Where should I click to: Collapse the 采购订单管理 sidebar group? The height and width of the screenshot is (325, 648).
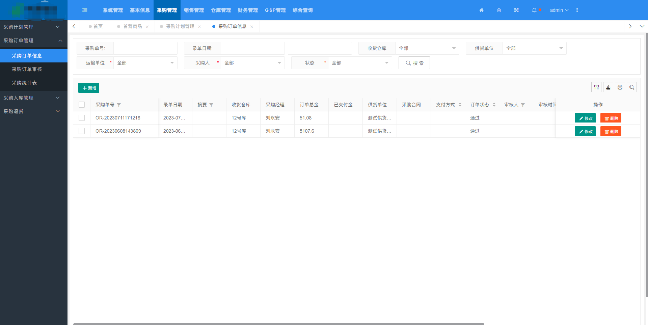34,40
